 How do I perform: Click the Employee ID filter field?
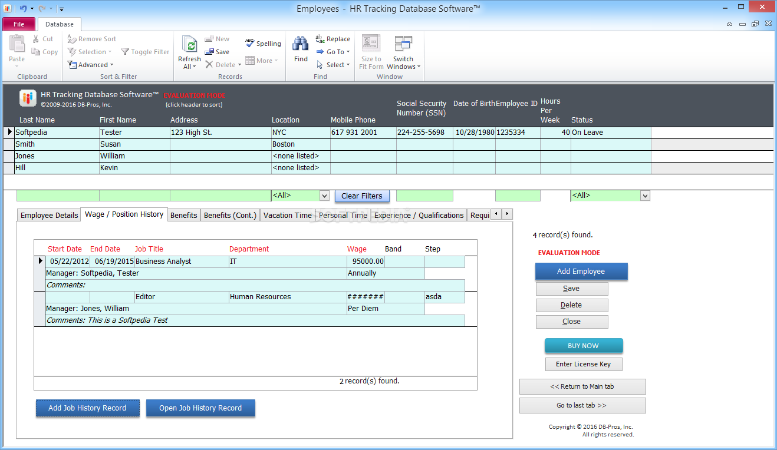click(518, 196)
